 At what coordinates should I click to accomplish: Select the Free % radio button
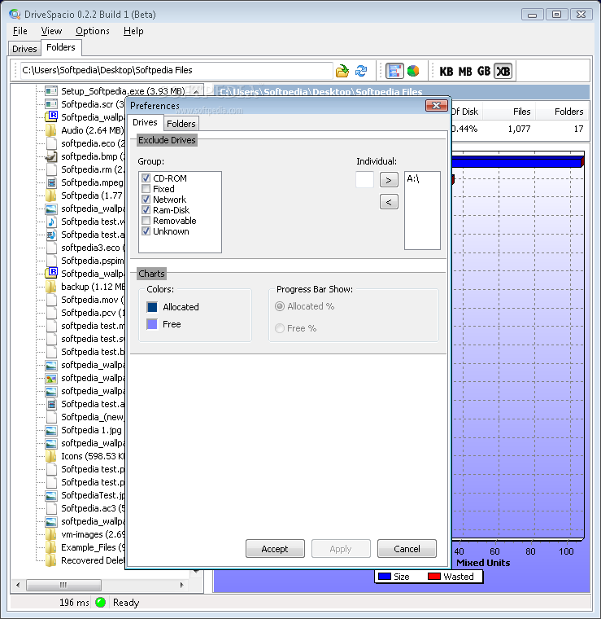click(x=280, y=328)
